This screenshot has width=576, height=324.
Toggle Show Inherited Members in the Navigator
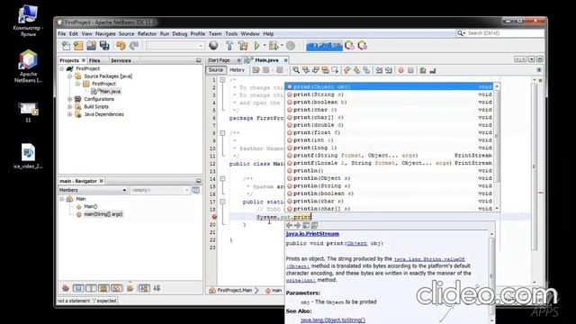coord(66,288)
